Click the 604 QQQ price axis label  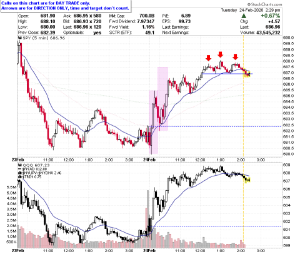click(286, 205)
